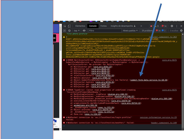This screenshot has width=184, height=139.
Task: Switch to the Elementos tab
Action: [x=80, y=26]
